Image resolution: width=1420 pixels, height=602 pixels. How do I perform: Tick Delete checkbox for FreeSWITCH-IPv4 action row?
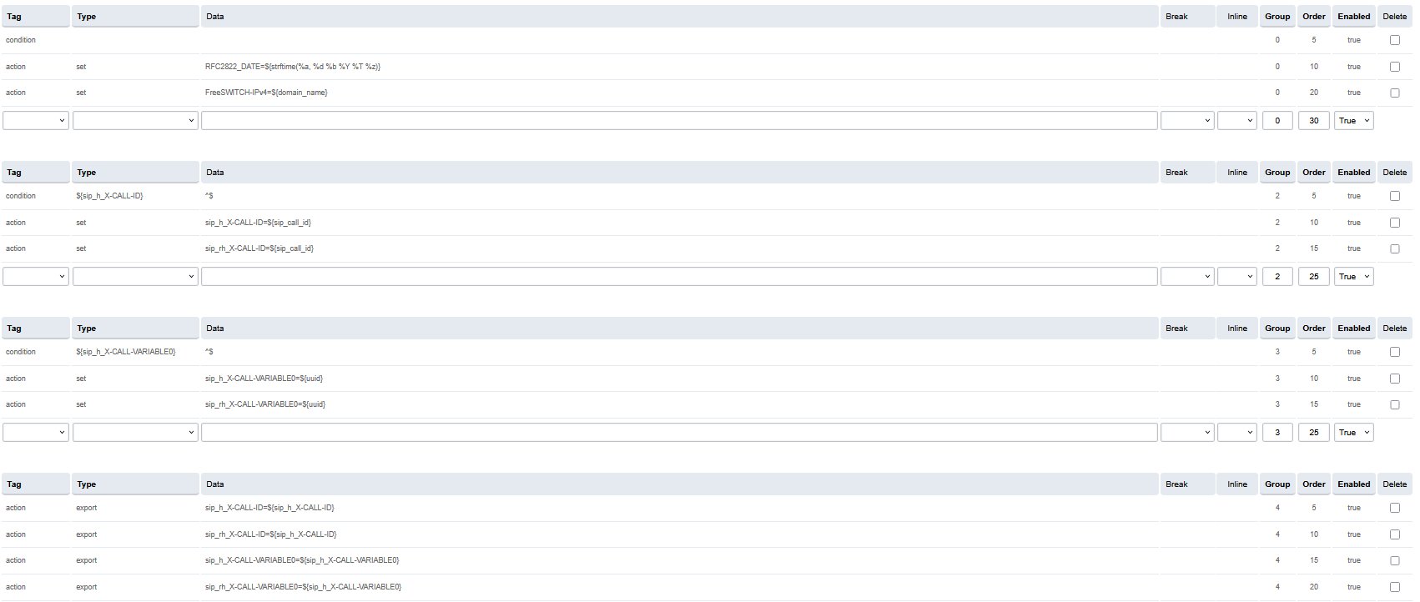1394,93
